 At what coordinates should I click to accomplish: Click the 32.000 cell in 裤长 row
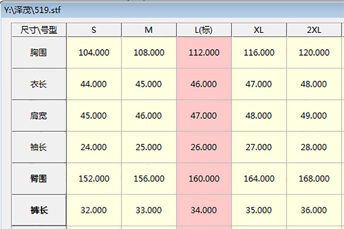(x=94, y=210)
